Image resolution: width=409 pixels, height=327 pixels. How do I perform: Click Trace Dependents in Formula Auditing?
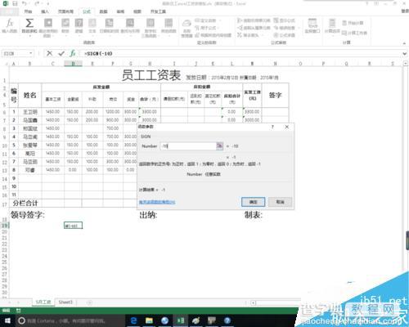tap(254, 28)
